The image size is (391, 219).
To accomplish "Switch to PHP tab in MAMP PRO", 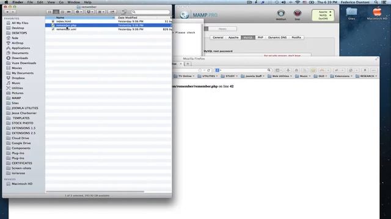I will click(260, 38).
